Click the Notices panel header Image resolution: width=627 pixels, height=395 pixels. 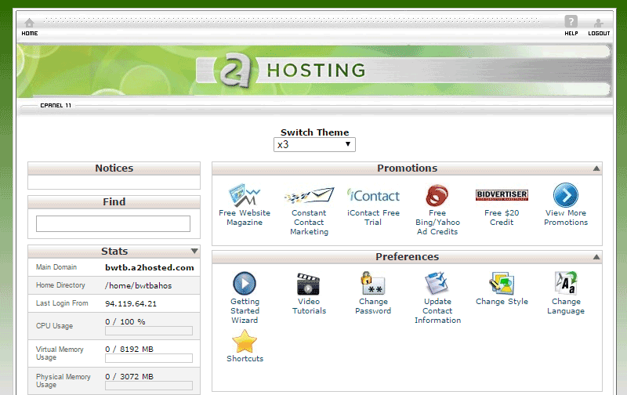(114, 169)
